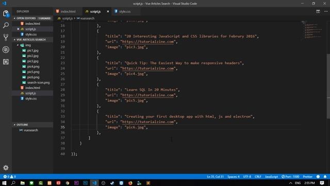Image resolution: width=330 pixels, height=186 pixels.
Task: Open the tutorialzine.com URL on line 19
Action: [x=148, y=42]
